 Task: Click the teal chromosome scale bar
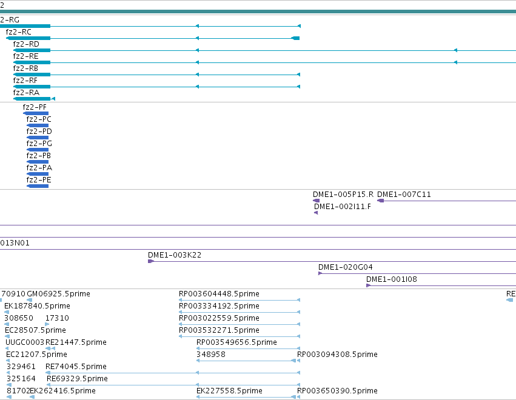coord(258,12)
